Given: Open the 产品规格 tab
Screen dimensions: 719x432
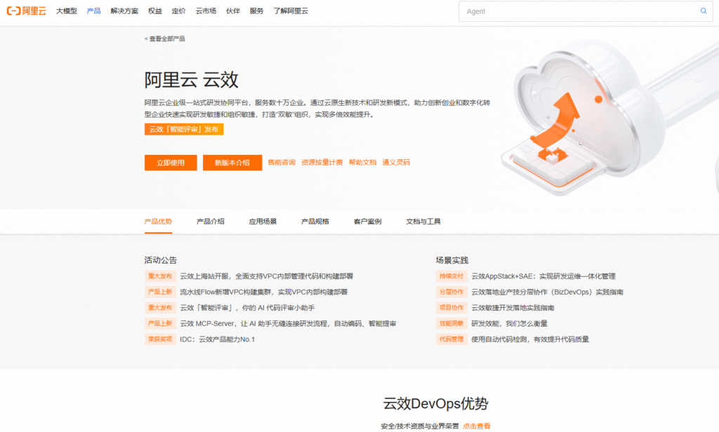Looking at the screenshot, I should pyautogui.click(x=314, y=220).
